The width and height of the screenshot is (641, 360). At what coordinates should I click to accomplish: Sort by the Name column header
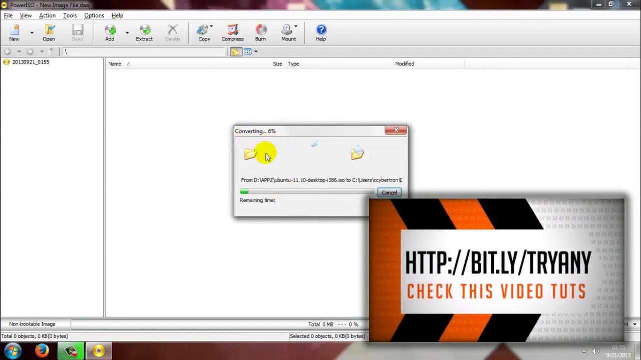click(115, 63)
